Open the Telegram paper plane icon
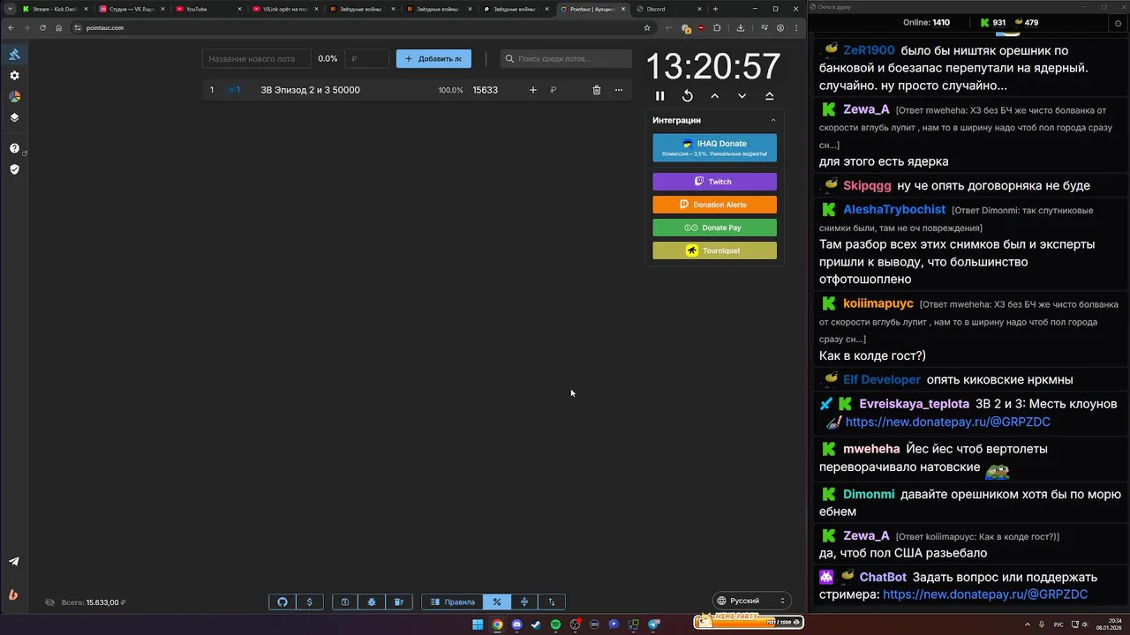This screenshot has height=635, width=1130. coord(14,561)
